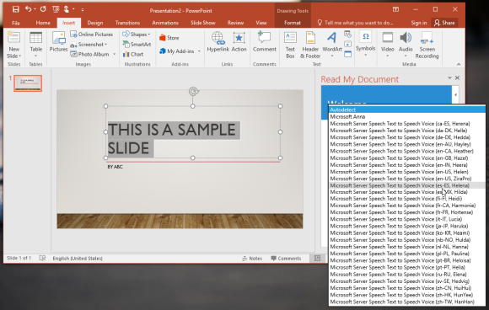This screenshot has width=489, height=310.
Task: Insert Pictures from this device
Action: coord(58,42)
